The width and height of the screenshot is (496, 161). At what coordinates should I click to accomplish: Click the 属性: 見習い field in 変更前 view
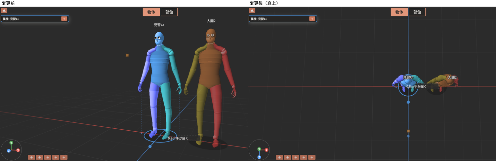pos(35,19)
